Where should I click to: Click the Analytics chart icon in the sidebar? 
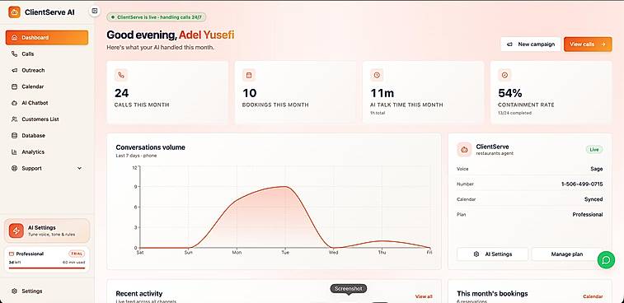click(14, 151)
